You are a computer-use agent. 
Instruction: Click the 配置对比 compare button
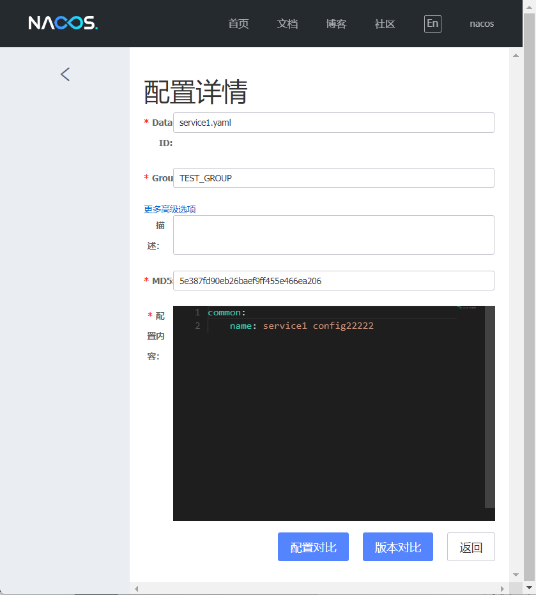(313, 546)
